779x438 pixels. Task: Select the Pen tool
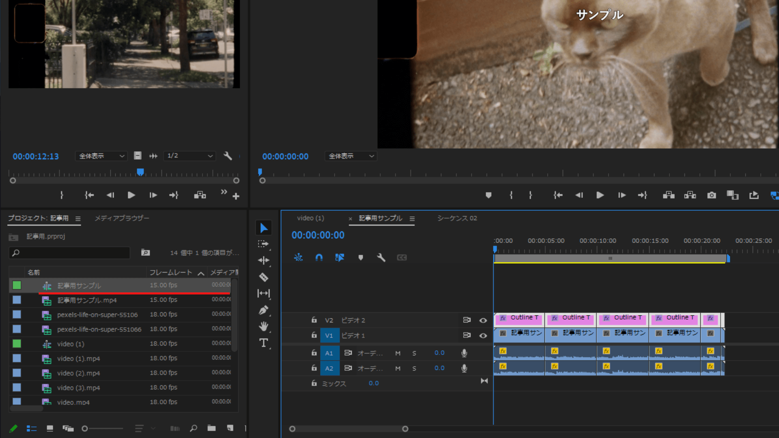tap(264, 310)
